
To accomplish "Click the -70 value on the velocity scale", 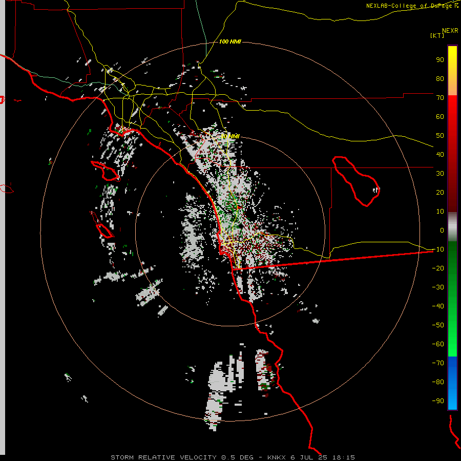I will point(438,363).
